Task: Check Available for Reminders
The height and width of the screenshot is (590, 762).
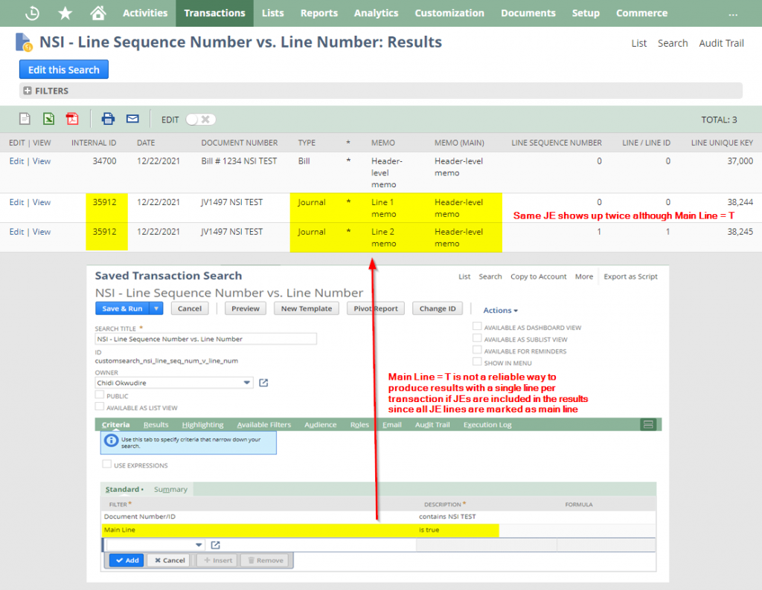Action: tap(477, 350)
